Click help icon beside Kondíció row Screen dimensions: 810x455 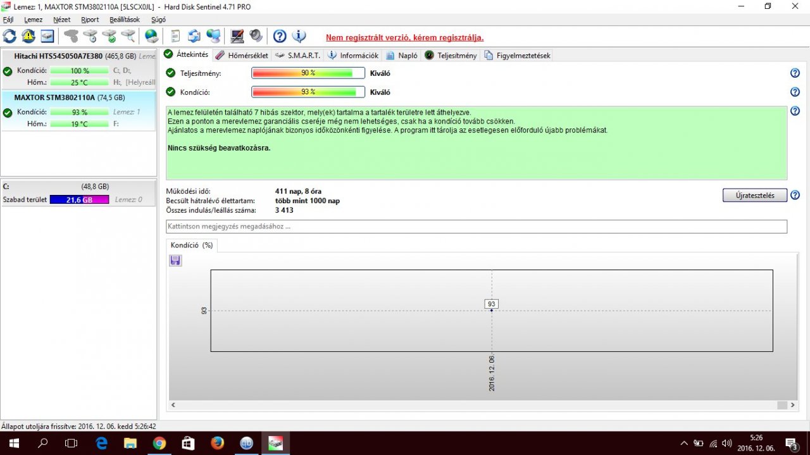click(x=795, y=92)
